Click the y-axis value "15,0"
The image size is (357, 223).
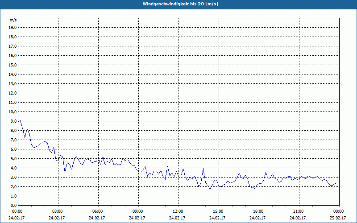[12, 65]
